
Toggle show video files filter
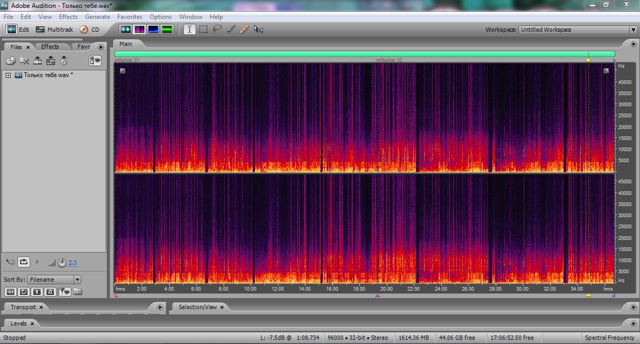[37, 291]
